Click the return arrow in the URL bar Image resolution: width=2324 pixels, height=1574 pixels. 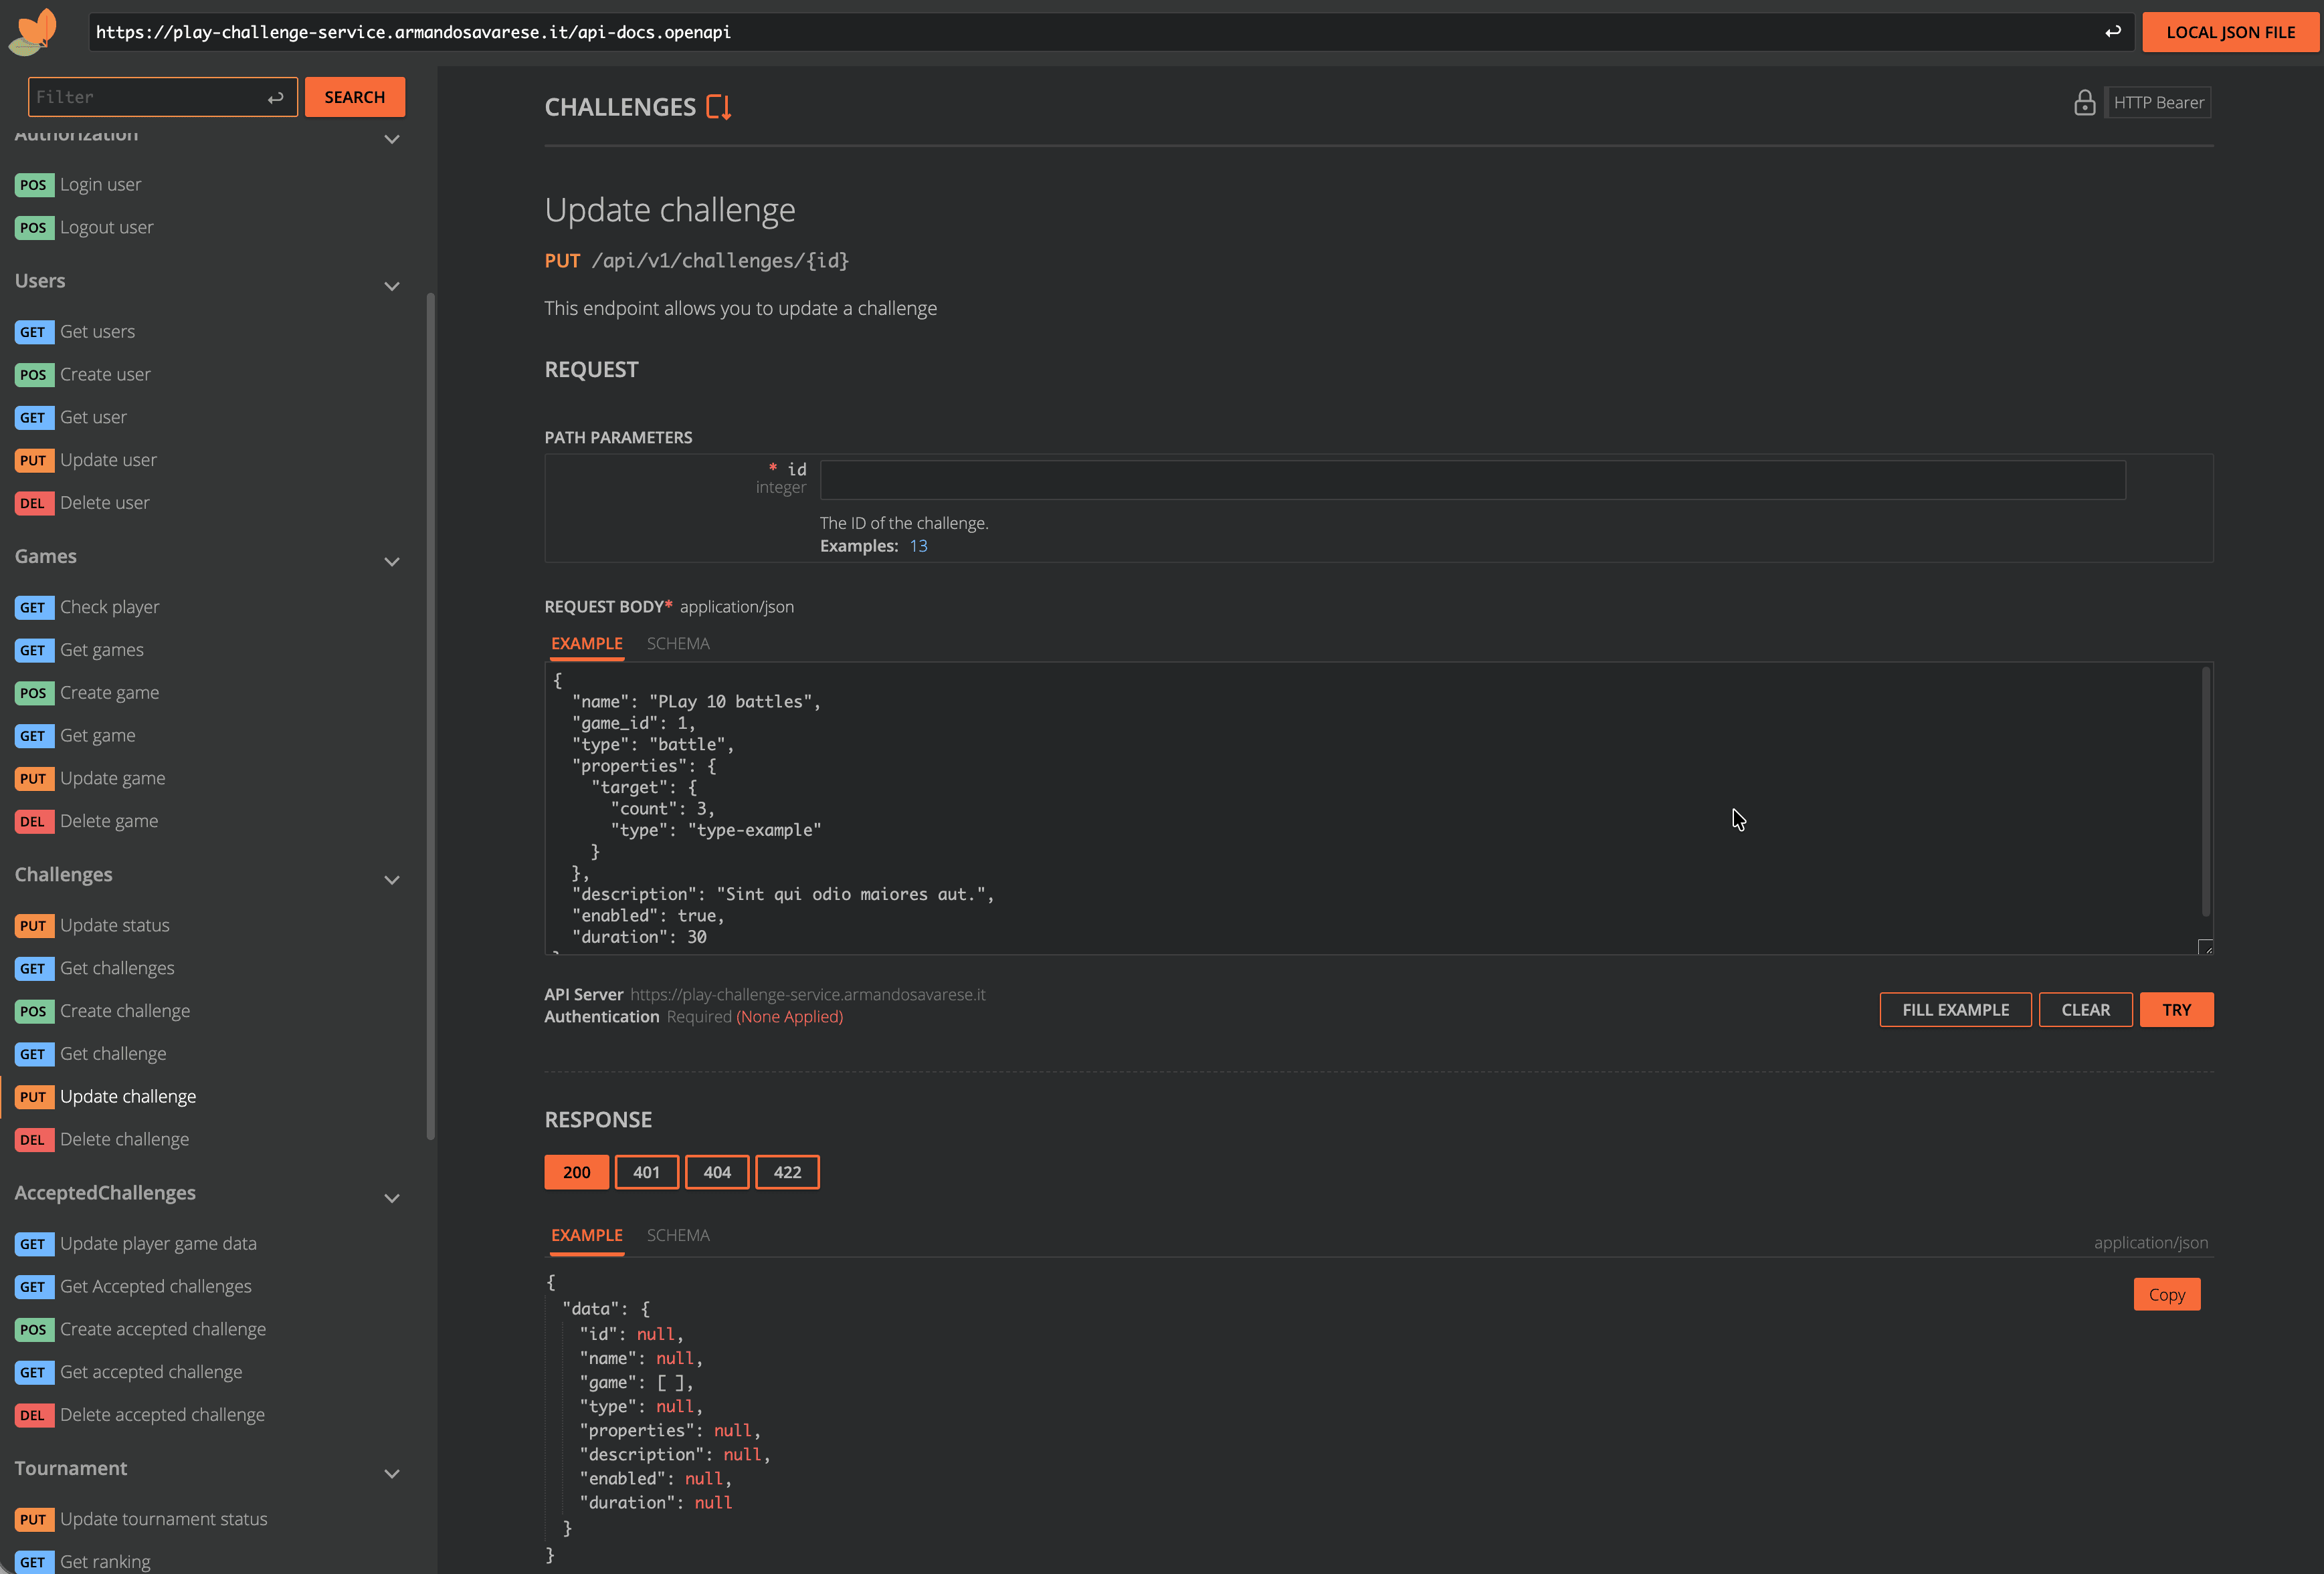pyautogui.click(x=2112, y=32)
